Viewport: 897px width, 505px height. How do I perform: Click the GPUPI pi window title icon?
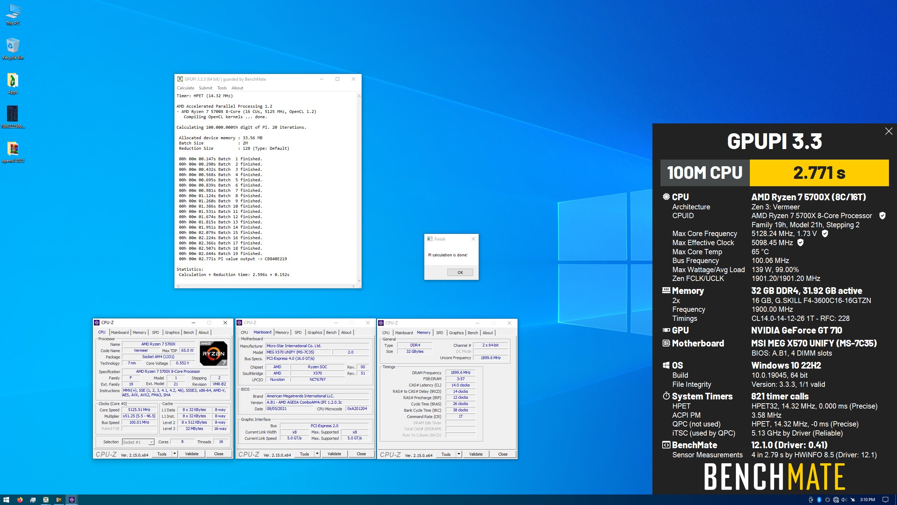[x=180, y=79]
